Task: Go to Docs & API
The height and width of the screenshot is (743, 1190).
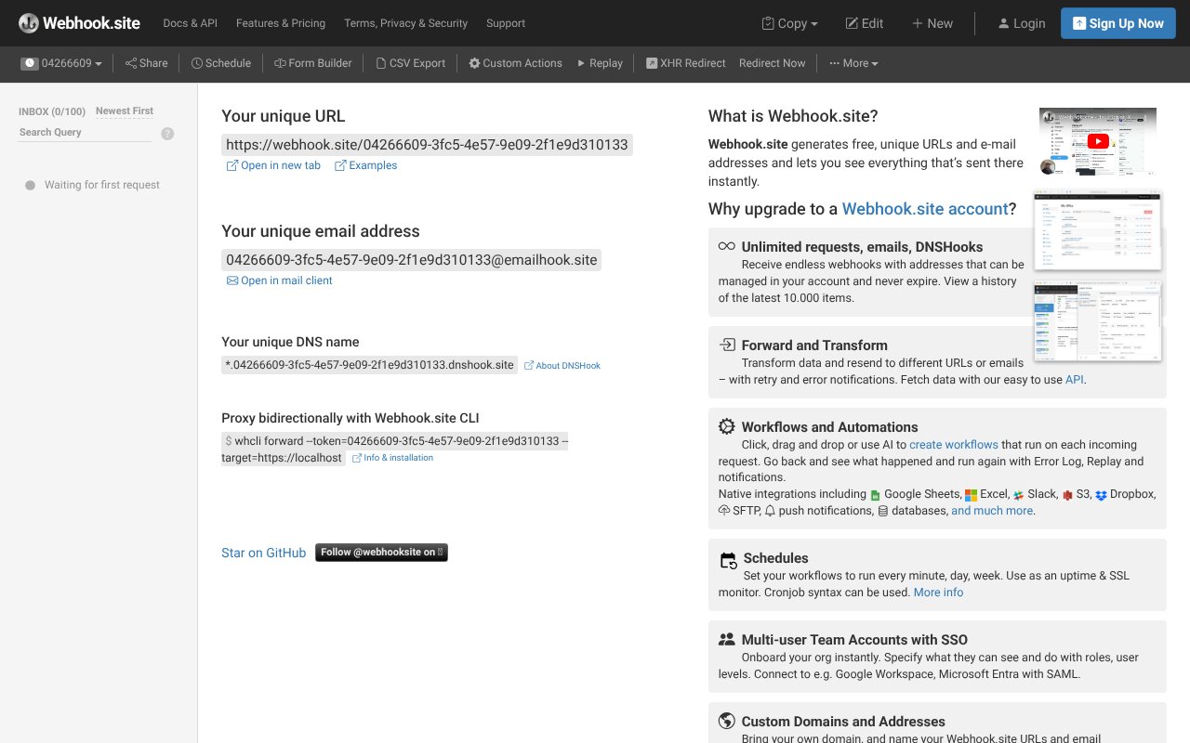Action: [190, 23]
